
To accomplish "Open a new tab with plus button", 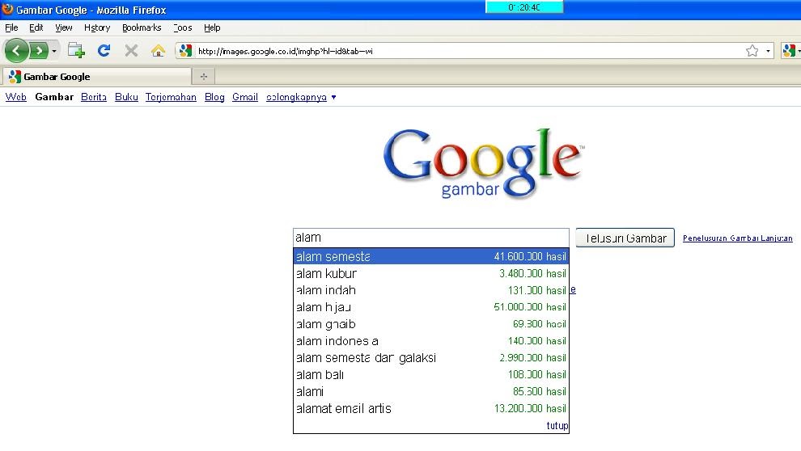I will pyautogui.click(x=203, y=77).
